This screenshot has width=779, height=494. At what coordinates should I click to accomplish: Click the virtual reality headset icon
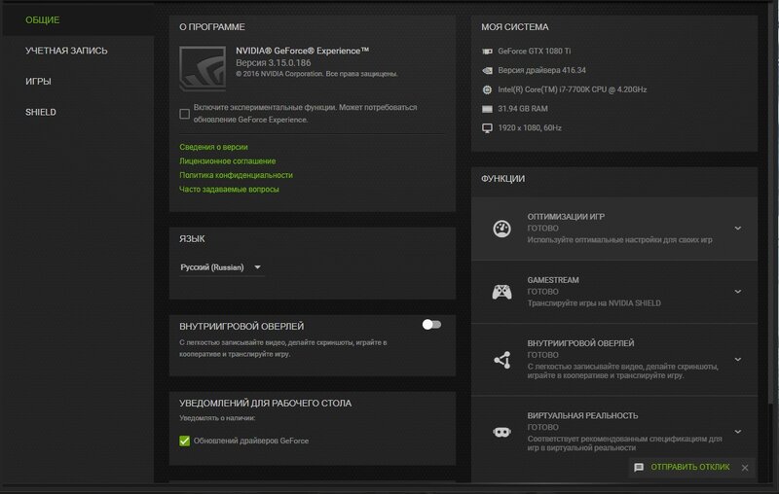(502, 433)
